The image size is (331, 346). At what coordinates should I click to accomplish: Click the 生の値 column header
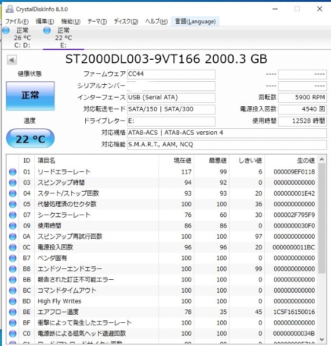coord(291,160)
